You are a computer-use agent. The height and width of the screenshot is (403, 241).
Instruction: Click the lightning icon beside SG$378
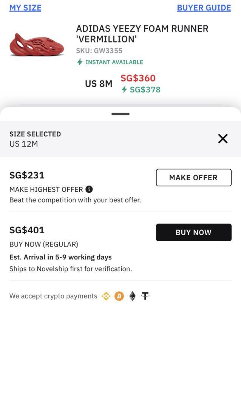click(x=124, y=89)
